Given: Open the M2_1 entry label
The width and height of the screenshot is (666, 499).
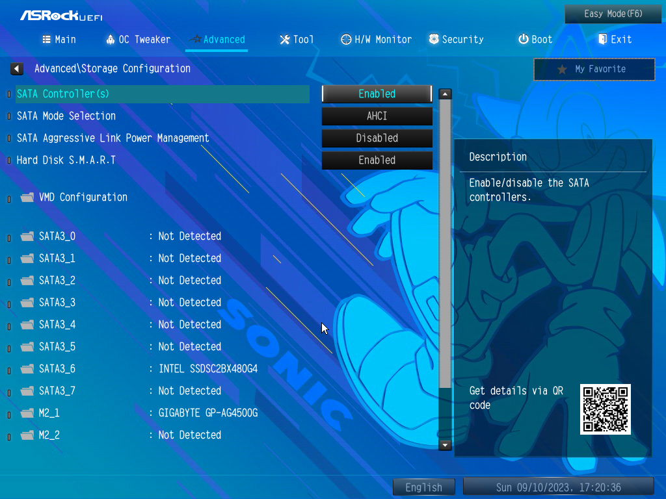Looking at the screenshot, I should coord(49,413).
